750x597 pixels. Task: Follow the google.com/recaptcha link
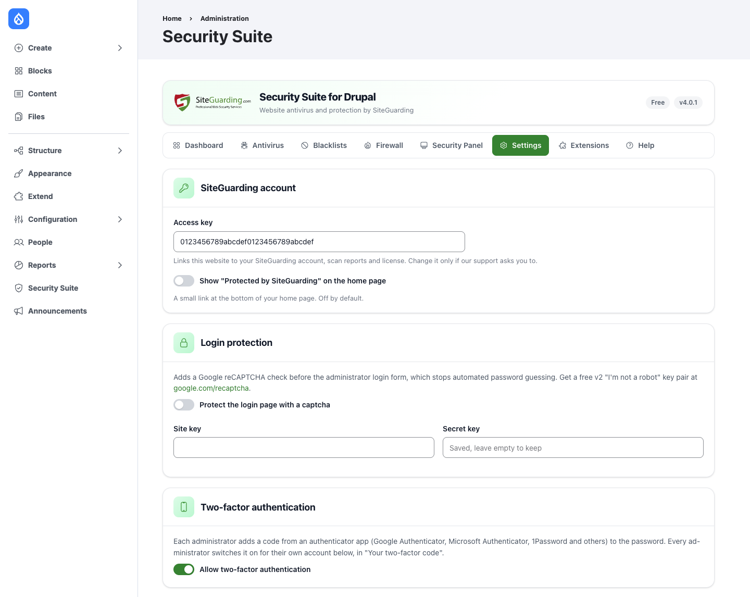click(212, 388)
